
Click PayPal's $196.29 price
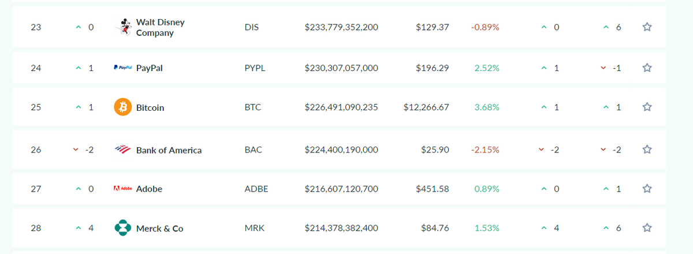(433, 68)
